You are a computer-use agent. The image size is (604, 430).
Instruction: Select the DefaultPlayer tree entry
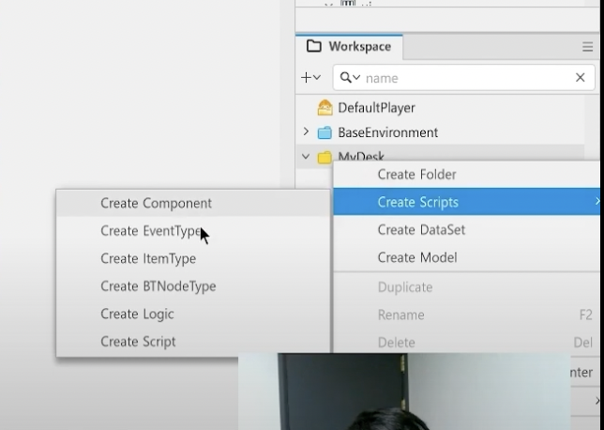(376, 108)
